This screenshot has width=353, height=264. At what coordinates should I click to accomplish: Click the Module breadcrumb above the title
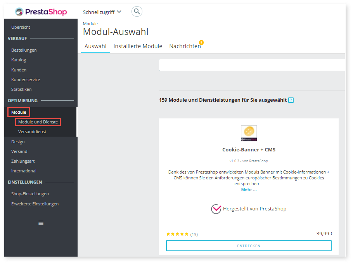[90, 24]
